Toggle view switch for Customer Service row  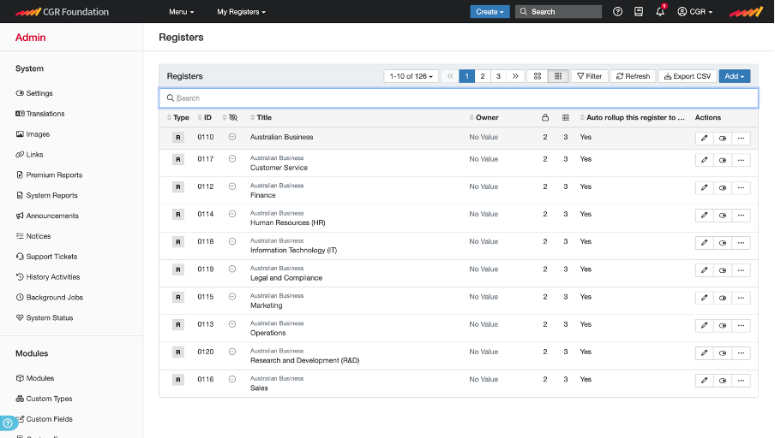(x=723, y=160)
